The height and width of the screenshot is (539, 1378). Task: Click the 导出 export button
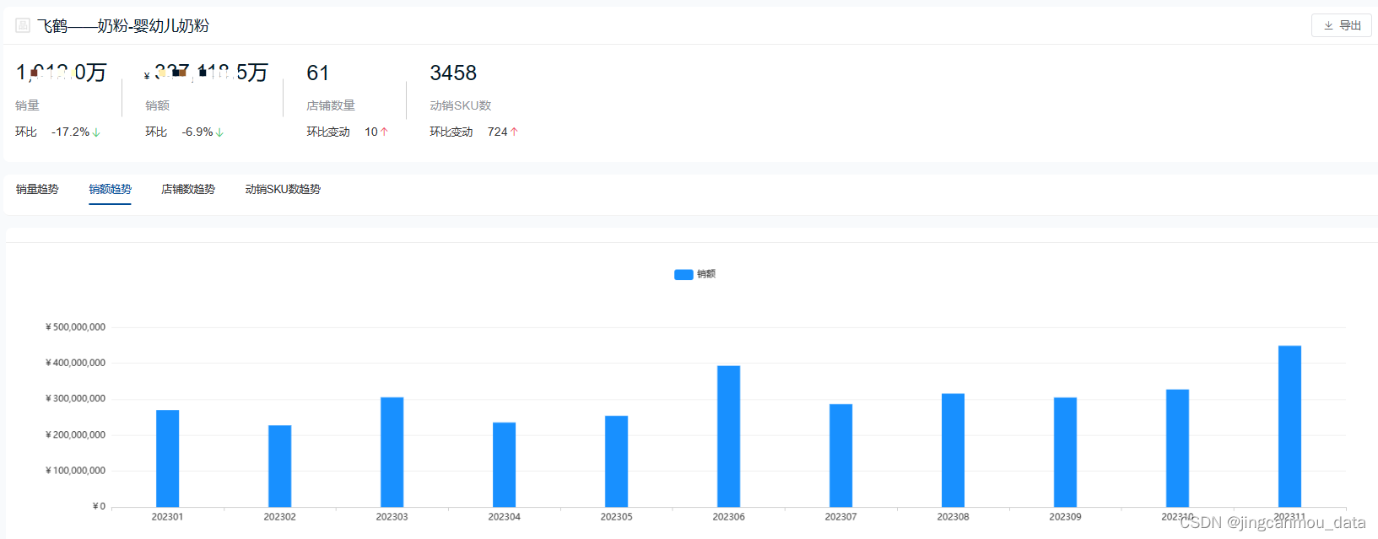tap(1341, 25)
